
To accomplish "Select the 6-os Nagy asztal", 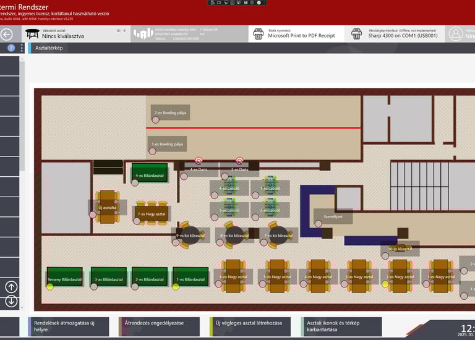I will pyautogui.click(x=233, y=276).
